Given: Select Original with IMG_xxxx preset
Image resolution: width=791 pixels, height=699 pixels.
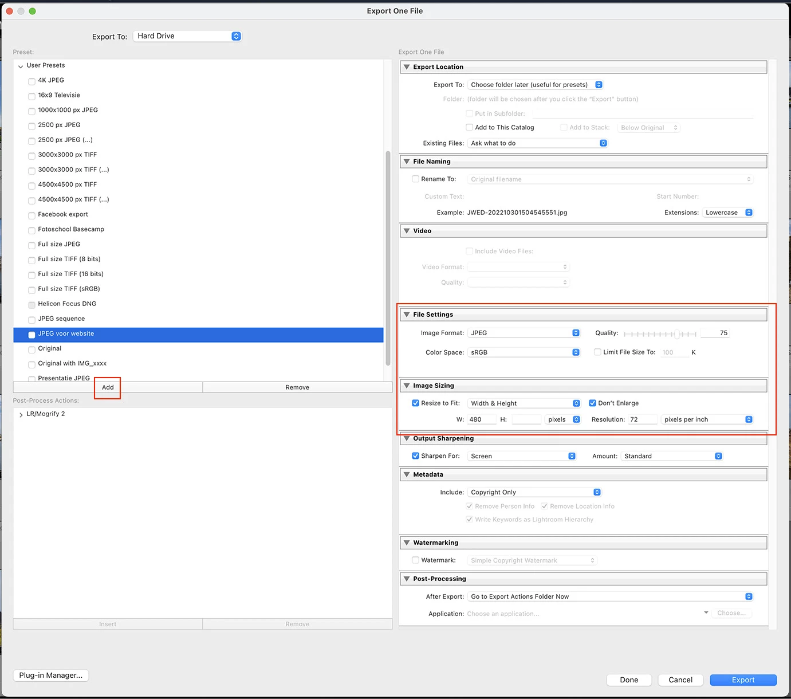Looking at the screenshot, I should click(72, 363).
